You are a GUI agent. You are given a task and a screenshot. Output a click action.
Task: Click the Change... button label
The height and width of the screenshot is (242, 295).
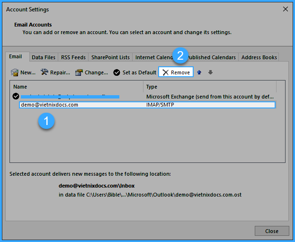click(96, 72)
